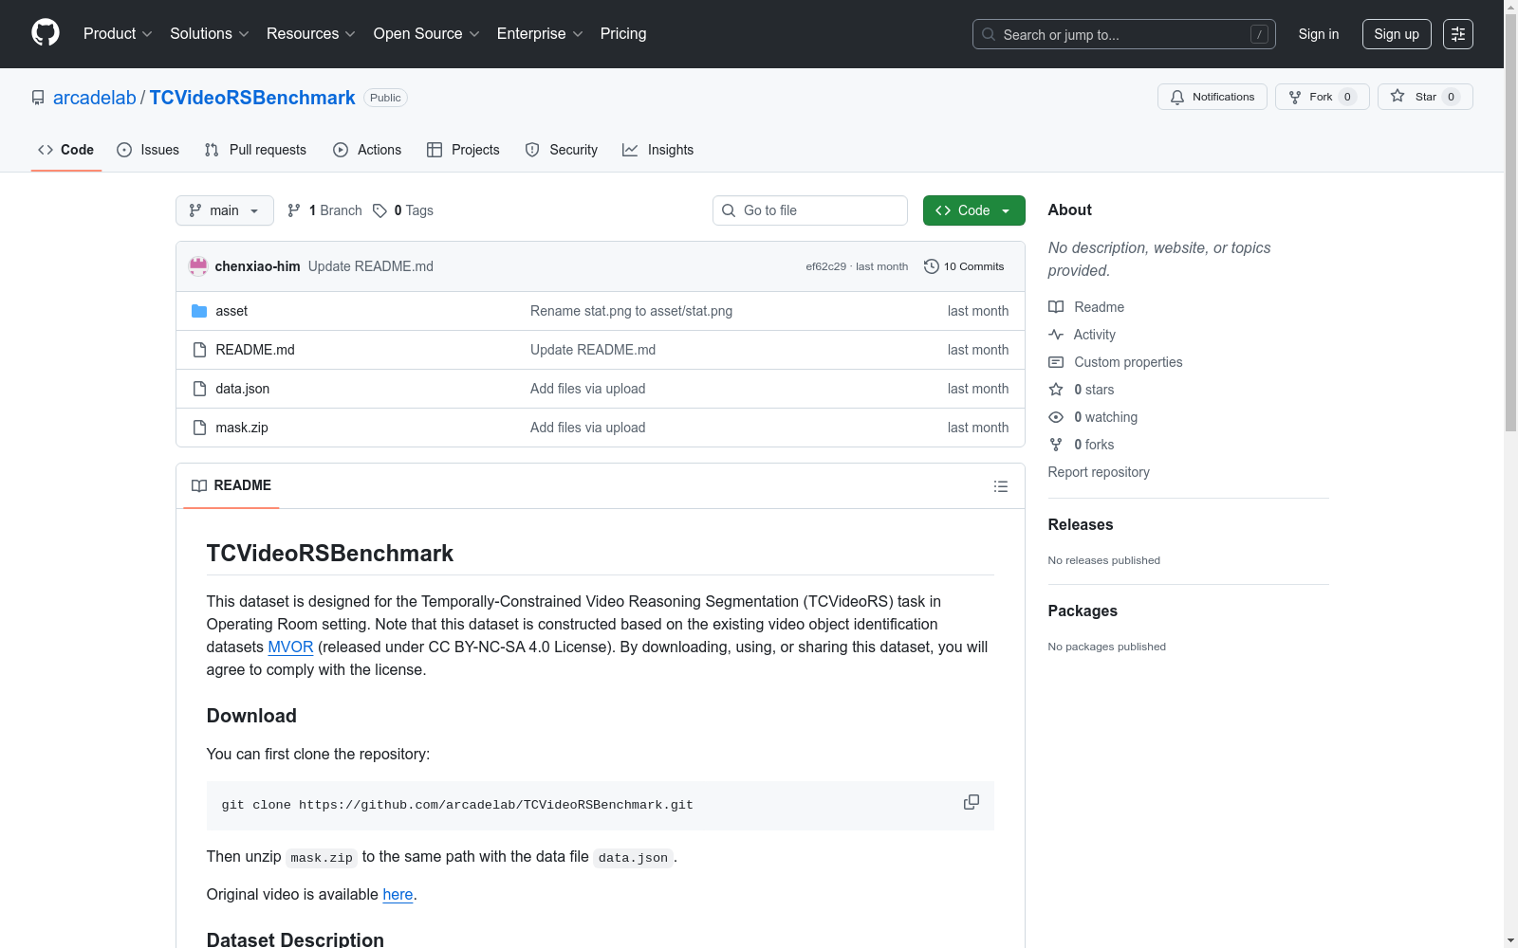
Task: Click the chenxiao-him avatar image
Action: pos(198,266)
